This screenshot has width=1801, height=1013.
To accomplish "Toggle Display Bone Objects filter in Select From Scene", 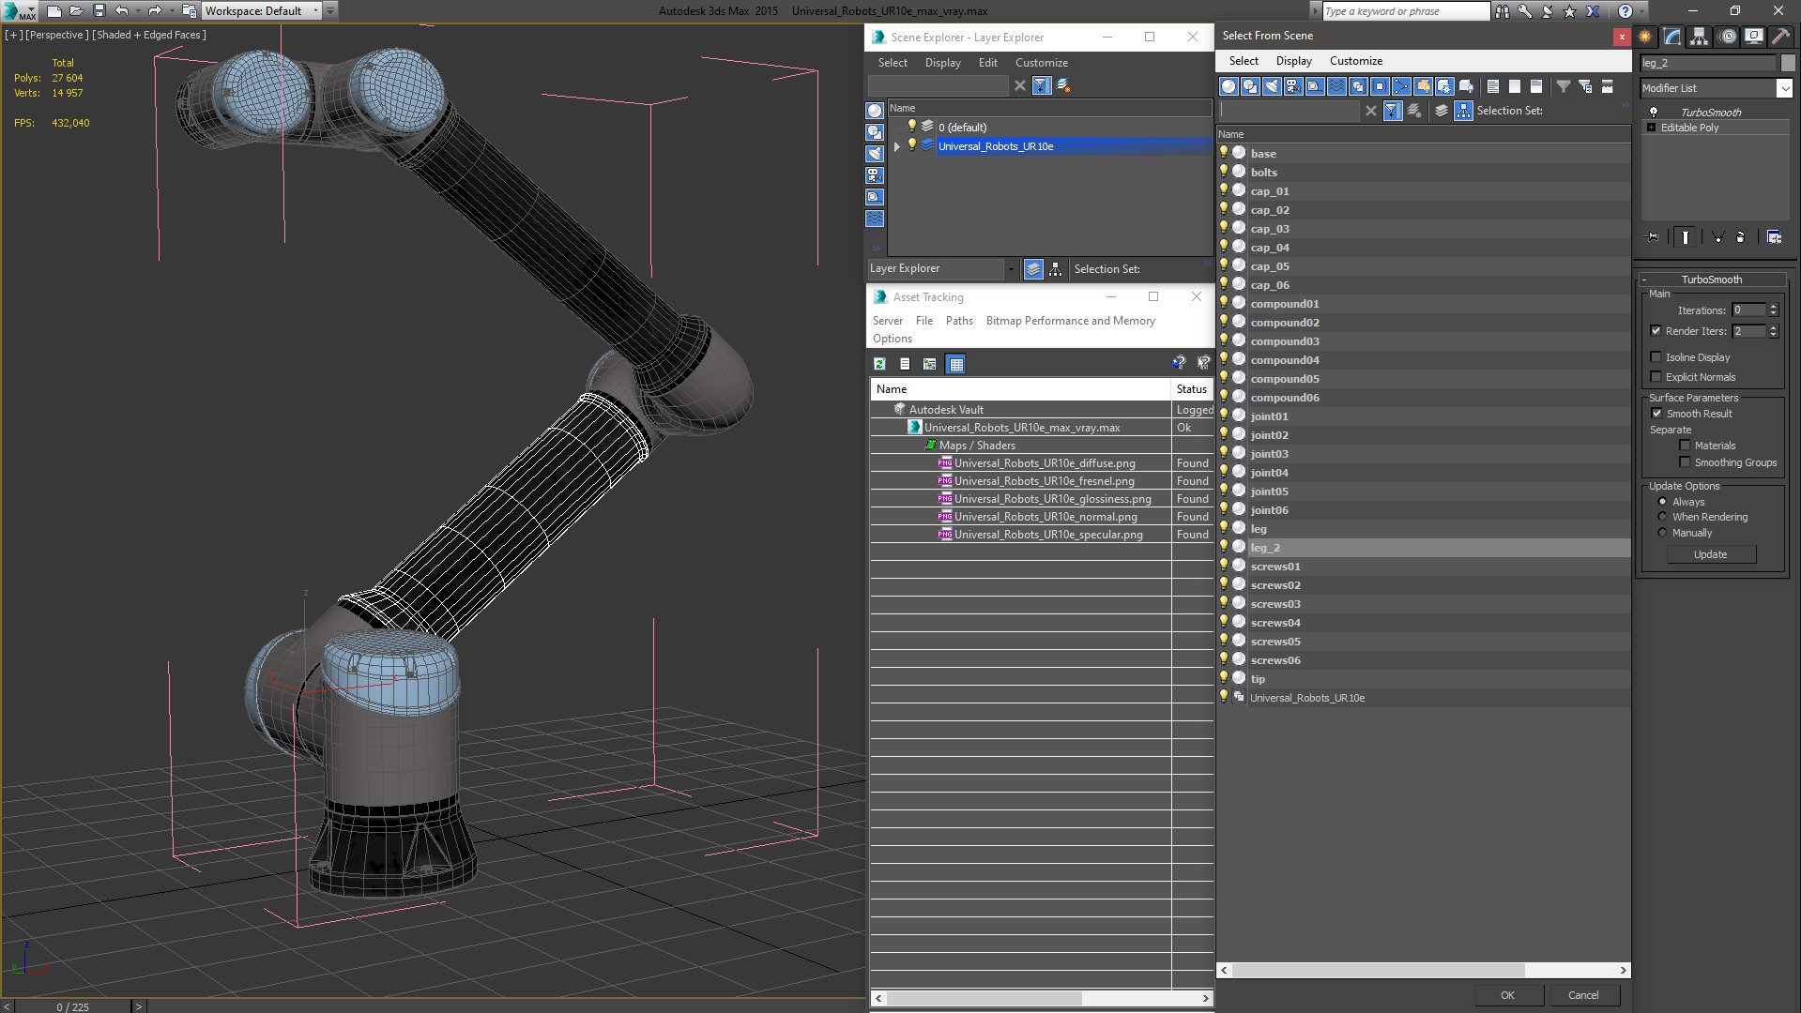I will tap(1401, 86).
